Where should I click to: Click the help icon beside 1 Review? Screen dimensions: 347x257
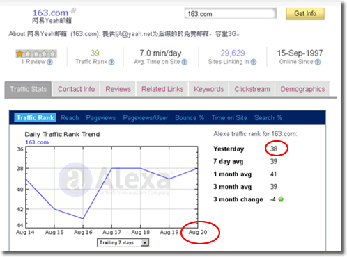pyautogui.click(x=49, y=62)
